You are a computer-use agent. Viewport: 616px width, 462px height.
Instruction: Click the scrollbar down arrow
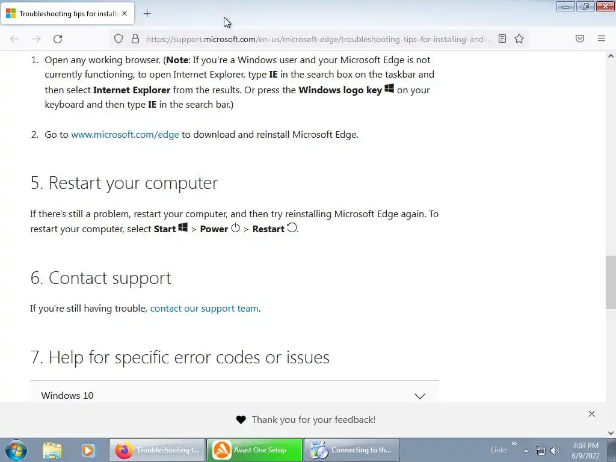[611, 433]
